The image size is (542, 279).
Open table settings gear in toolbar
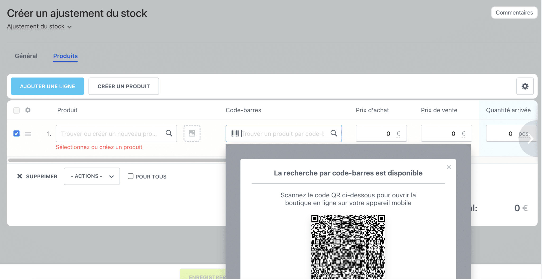525,86
